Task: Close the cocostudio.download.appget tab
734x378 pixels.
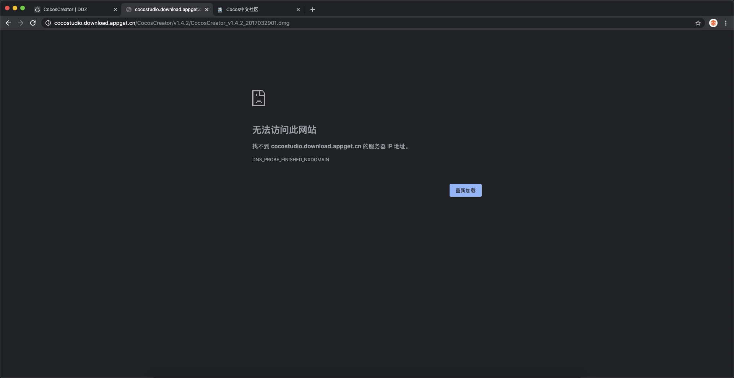Action: click(207, 10)
